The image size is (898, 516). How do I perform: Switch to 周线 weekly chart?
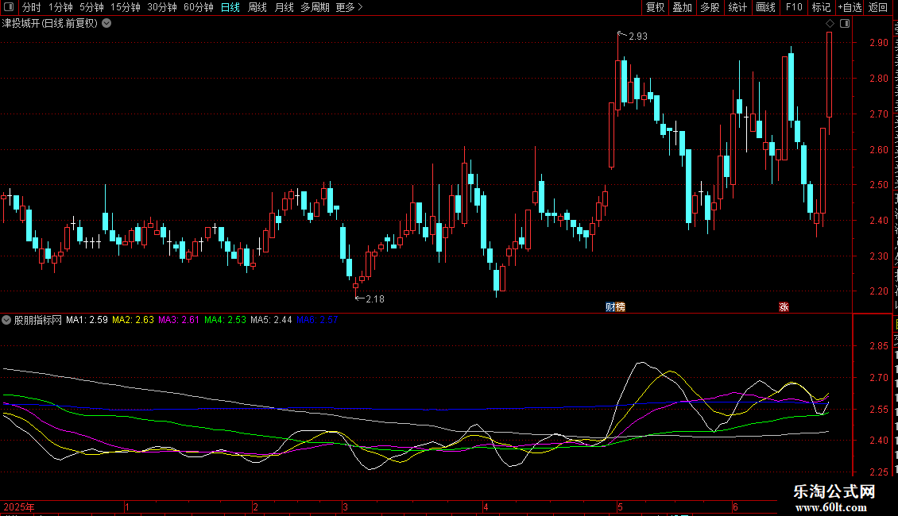[x=257, y=7]
